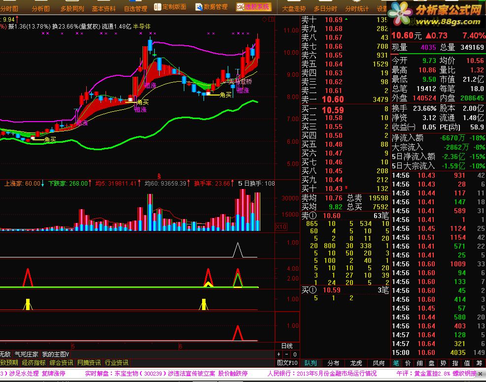Open the 我的主图V dropdown tab
This screenshot has height=382, width=486.
coord(56,354)
